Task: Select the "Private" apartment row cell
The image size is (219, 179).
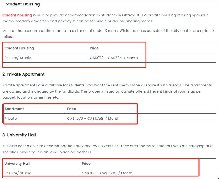Action: tap(11, 118)
